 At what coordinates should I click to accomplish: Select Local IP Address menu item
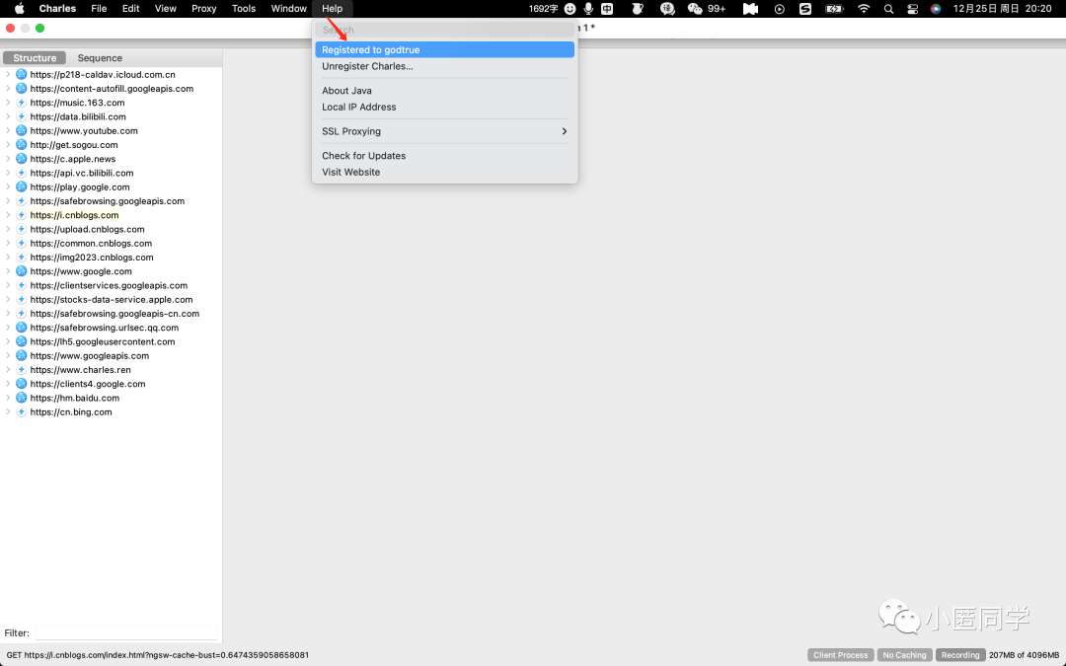444,107
